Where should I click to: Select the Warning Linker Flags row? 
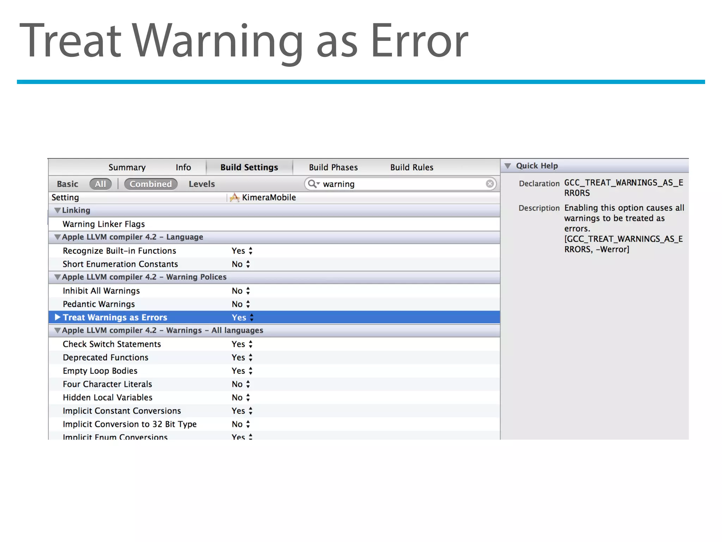coord(274,224)
